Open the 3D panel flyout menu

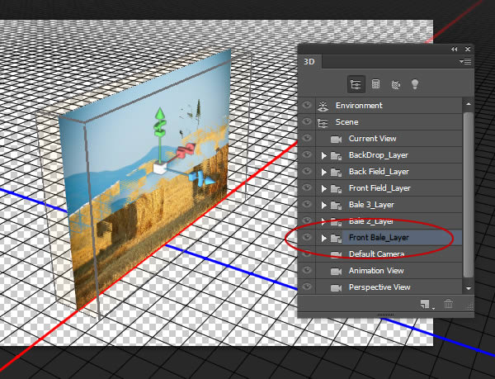465,62
